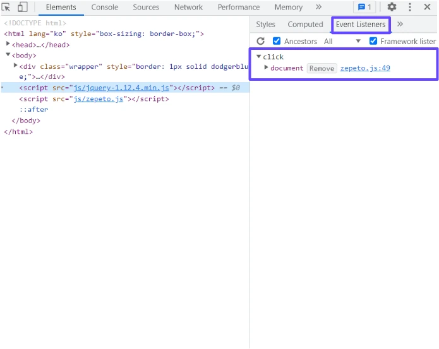Select the ::after pseudo-element row
The height and width of the screenshot is (349, 439).
33,109
